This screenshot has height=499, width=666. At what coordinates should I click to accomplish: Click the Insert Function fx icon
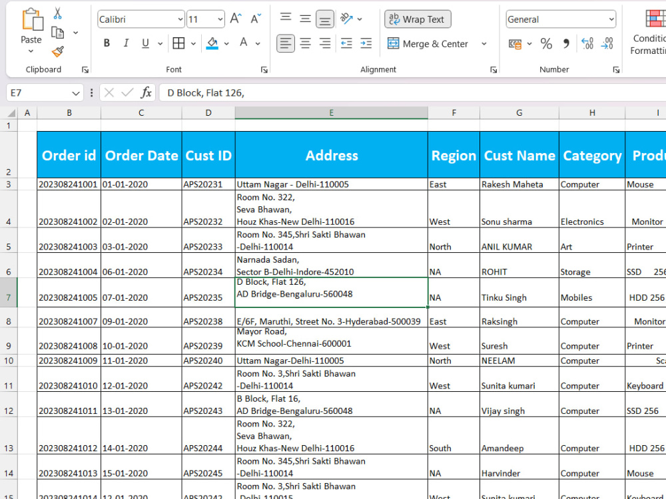click(146, 92)
